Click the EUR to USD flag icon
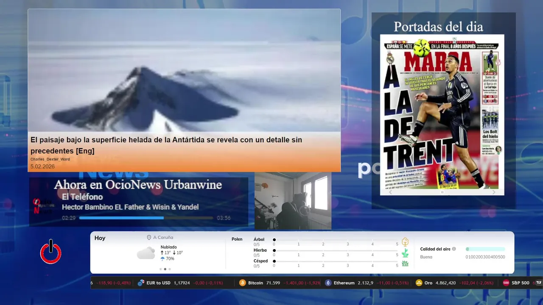 pos(141,283)
